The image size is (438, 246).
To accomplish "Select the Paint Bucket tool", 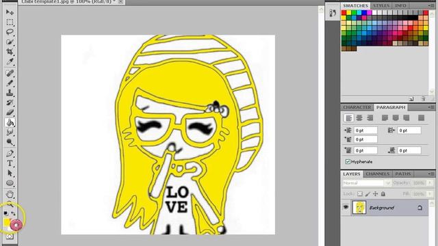I will [10, 122].
